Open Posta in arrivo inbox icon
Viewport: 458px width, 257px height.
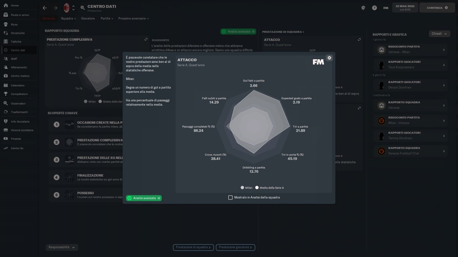(6, 15)
